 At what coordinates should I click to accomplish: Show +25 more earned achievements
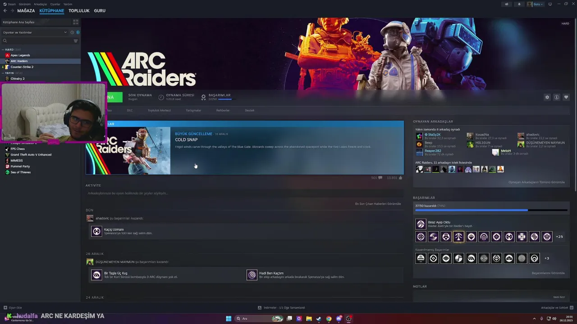pyautogui.click(x=559, y=237)
